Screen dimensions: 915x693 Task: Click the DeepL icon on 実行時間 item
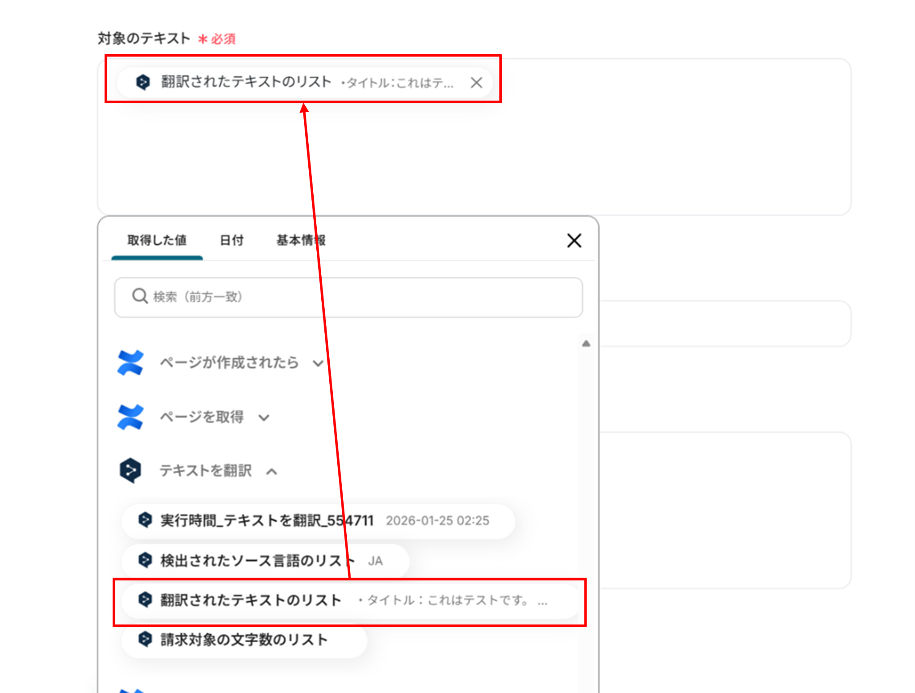(145, 520)
